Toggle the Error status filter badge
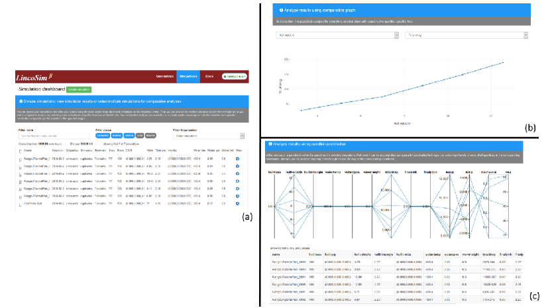This screenshot has width=550, height=308. (x=140, y=135)
